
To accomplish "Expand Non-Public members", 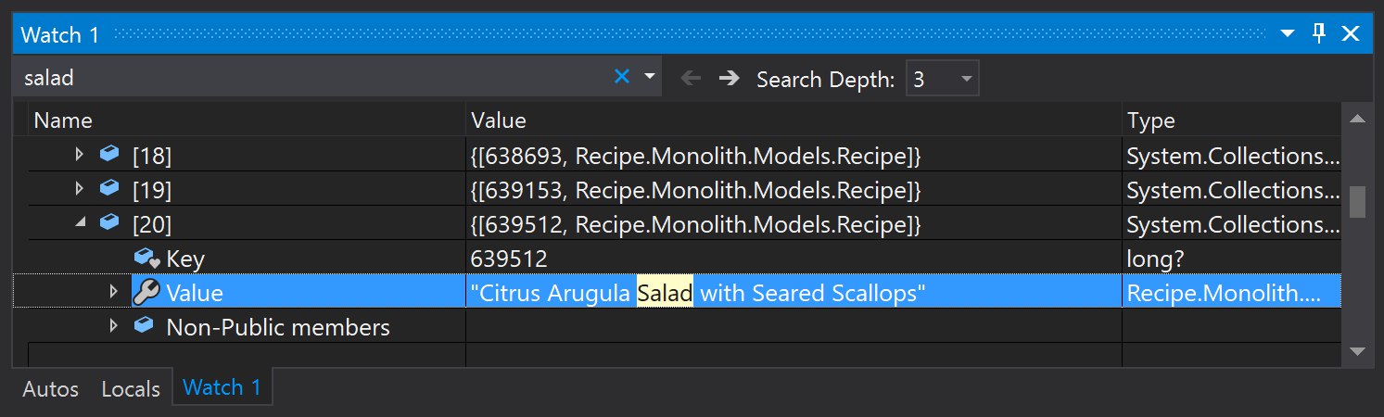I will [114, 326].
